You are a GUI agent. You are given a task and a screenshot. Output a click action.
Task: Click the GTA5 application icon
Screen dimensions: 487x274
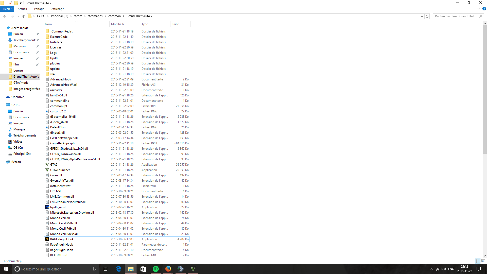[47, 164]
